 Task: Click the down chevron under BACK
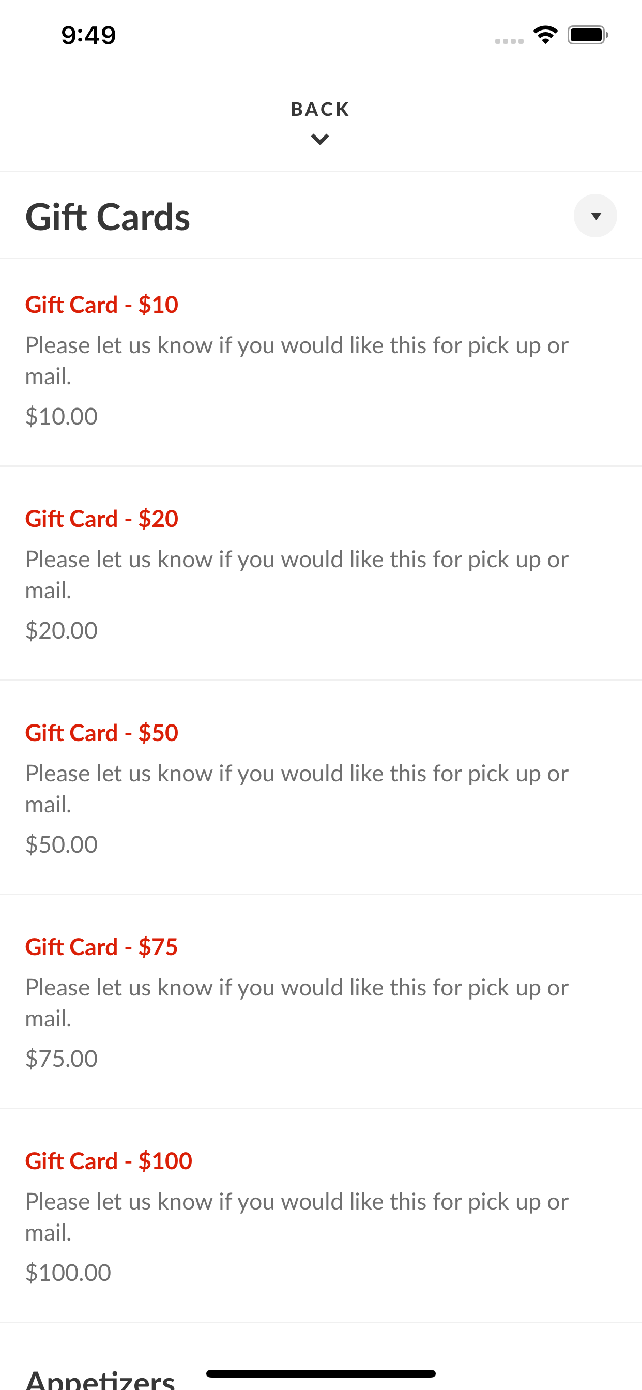pyautogui.click(x=320, y=140)
